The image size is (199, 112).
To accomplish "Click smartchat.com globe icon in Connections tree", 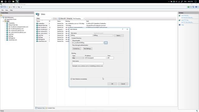I will (7, 40).
